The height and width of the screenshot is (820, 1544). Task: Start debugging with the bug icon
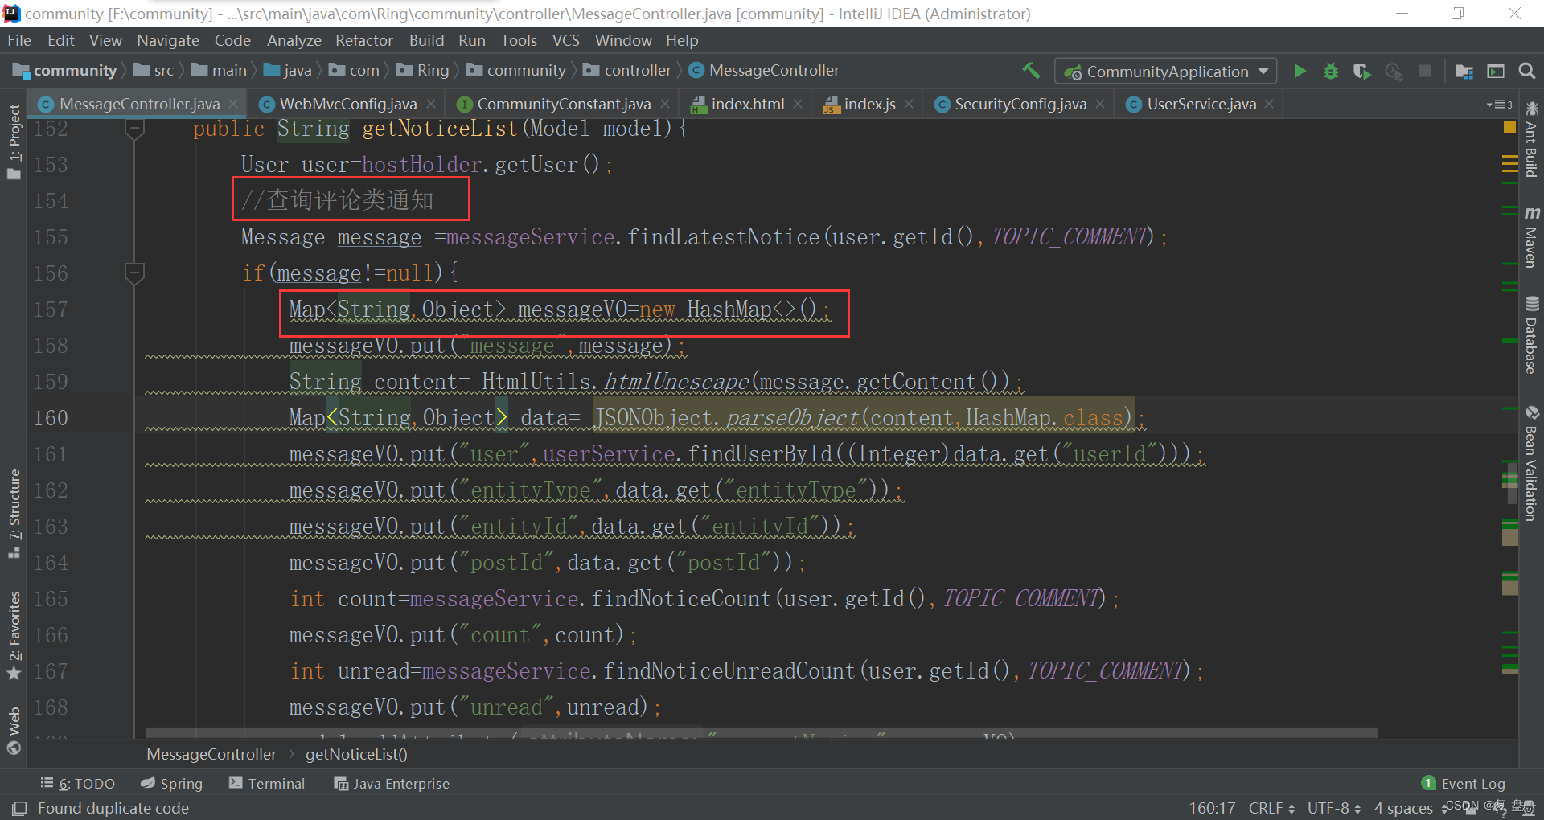pyautogui.click(x=1331, y=72)
